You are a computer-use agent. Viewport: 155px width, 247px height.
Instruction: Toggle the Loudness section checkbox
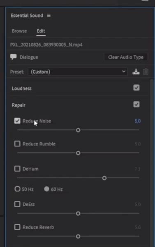[x=136, y=88]
